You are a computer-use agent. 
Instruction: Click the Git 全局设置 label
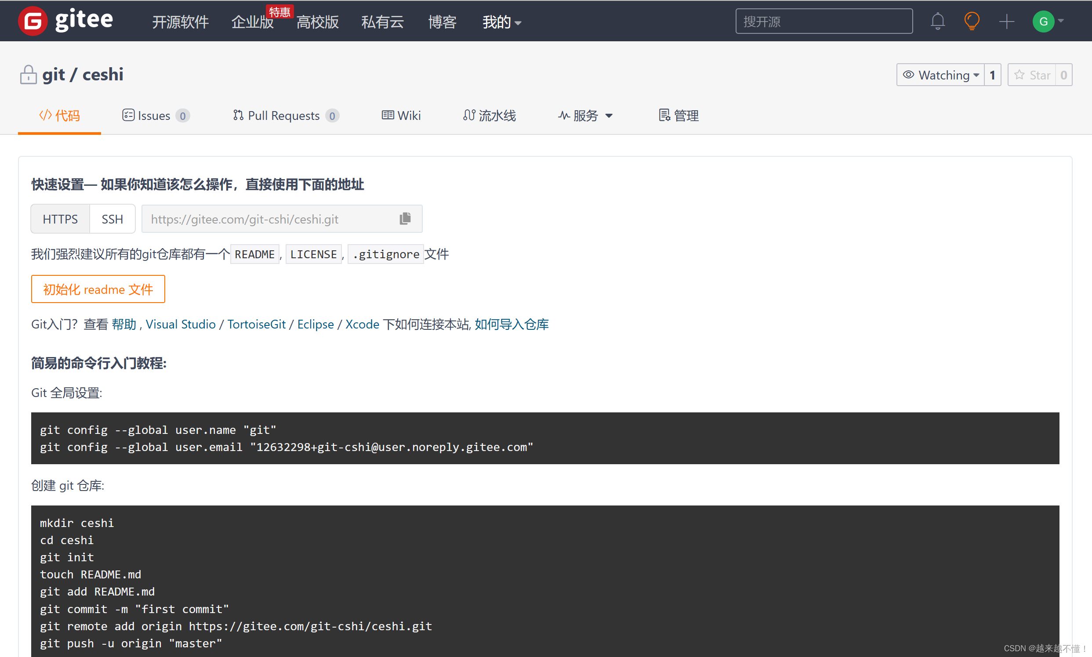click(x=66, y=393)
